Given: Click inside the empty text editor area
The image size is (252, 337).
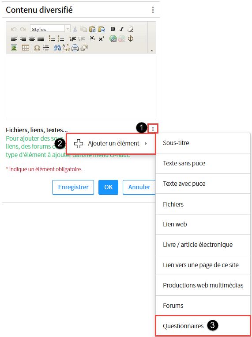Looking at the screenshot, I should point(81,87).
